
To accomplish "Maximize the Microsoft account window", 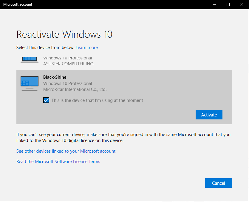I will (228, 4).
